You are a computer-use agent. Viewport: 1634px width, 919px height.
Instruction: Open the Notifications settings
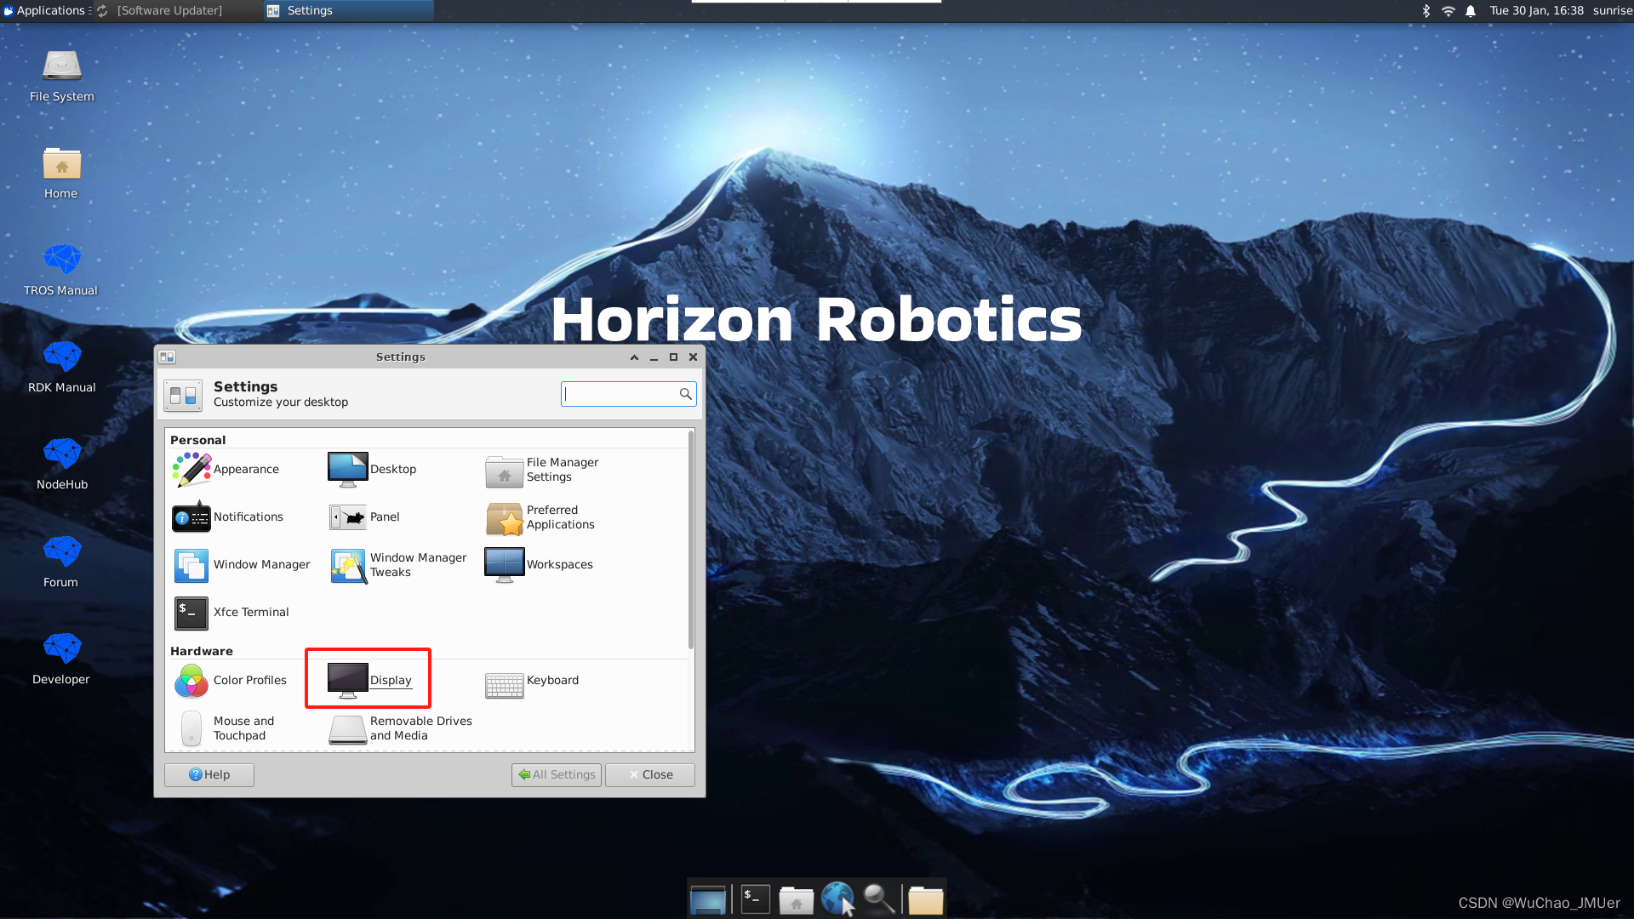point(228,517)
